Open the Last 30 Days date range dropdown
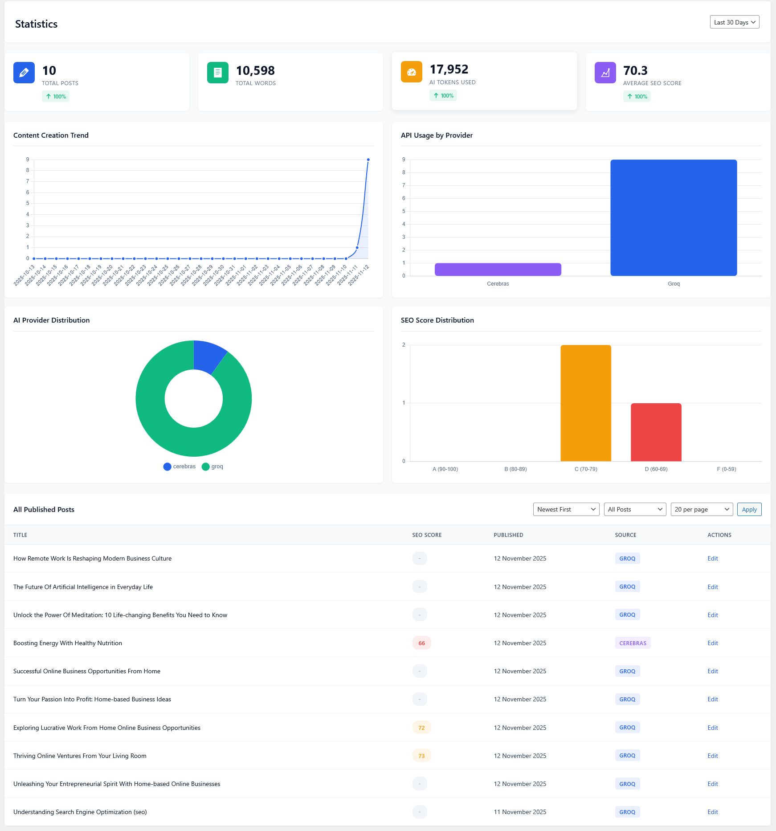The width and height of the screenshot is (776, 831). (734, 22)
